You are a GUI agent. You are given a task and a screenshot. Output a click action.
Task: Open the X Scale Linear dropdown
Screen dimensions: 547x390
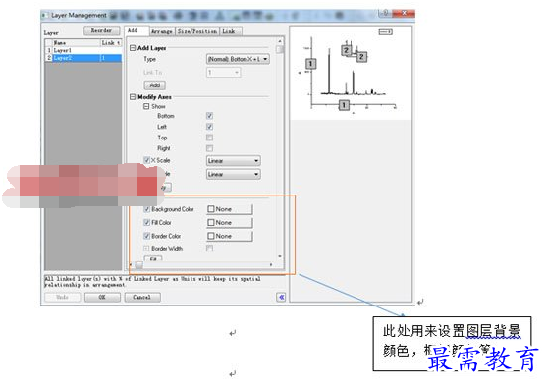pyautogui.click(x=234, y=161)
